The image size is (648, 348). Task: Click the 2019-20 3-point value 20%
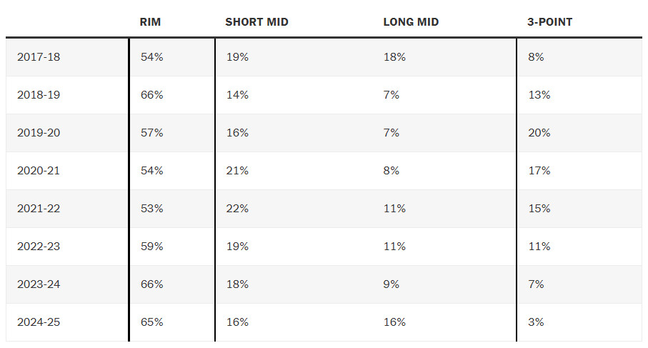coord(539,133)
